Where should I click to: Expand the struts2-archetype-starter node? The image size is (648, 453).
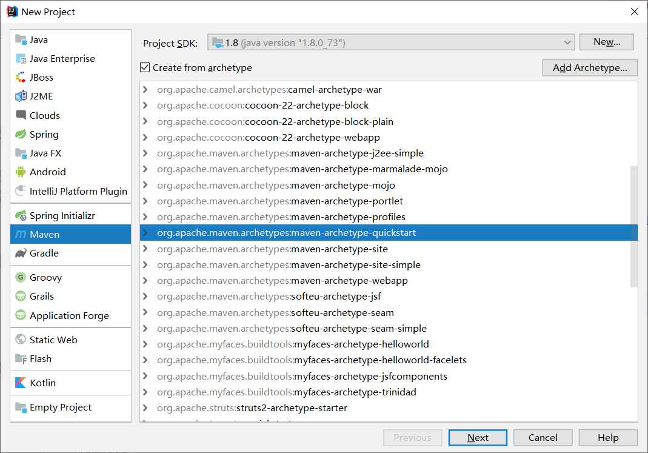(x=145, y=408)
